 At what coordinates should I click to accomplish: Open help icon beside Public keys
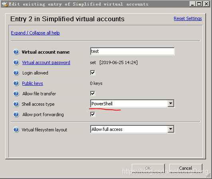coord(16,83)
